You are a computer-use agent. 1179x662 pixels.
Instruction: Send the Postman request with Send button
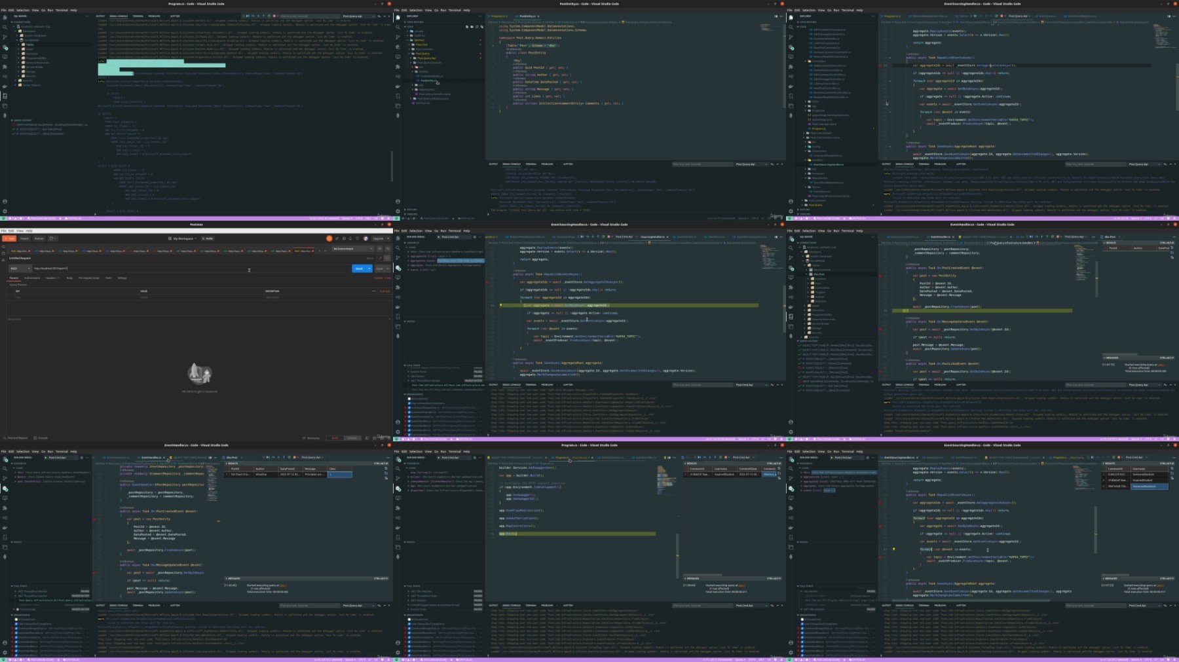358,268
